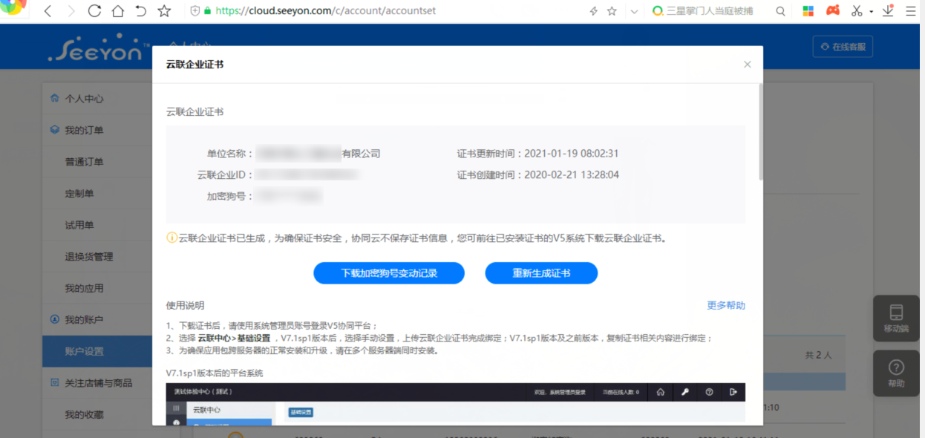Click the restore closed page undo icon
Image resolution: width=925 pixels, height=438 pixels.
[141, 11]
